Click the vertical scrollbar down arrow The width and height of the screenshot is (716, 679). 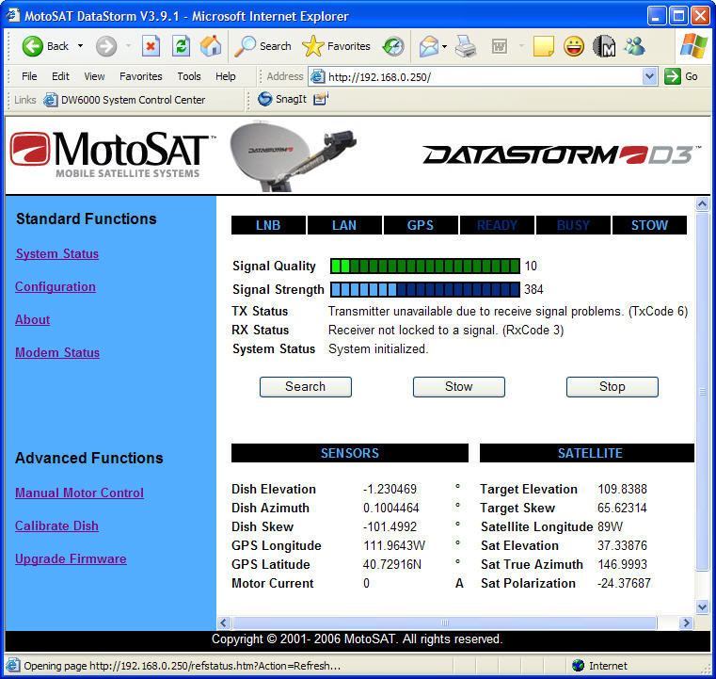click(x=702, y=606)
